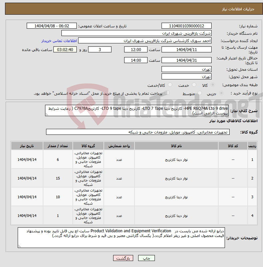The height and width of the screenshot is (267, 263).
Task: Click the quantity 1 in row 4
Action: point(58,216)
